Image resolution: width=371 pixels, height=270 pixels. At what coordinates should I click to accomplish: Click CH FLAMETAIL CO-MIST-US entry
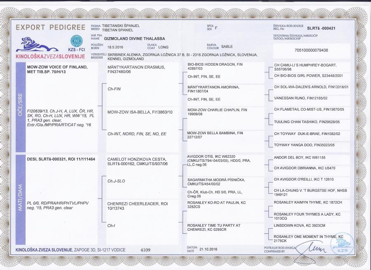coord(309,109)
